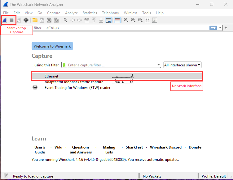233x180 pixels.
Task: Open the Wireshark Discord link
Action: (165, 147)
